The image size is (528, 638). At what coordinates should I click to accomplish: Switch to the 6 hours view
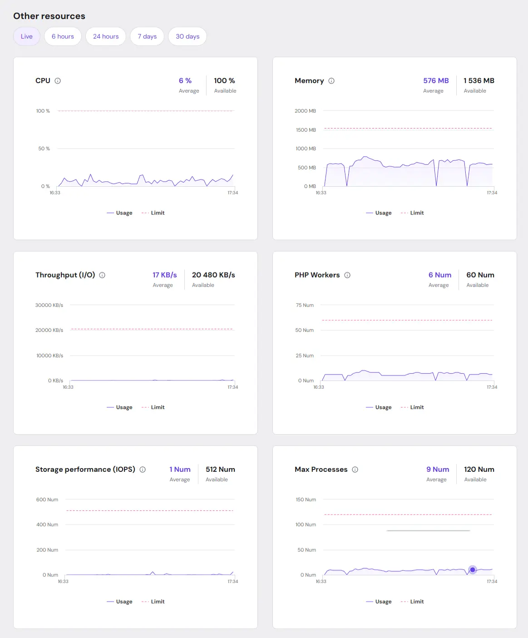pyautogui.click(x=63, y=36)
